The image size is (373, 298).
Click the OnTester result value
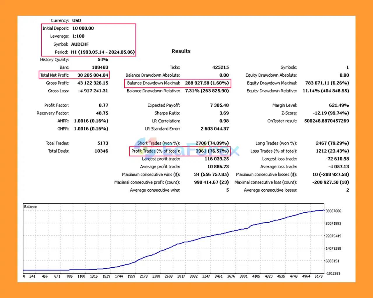pyautogui.click(x=326, y=121)
